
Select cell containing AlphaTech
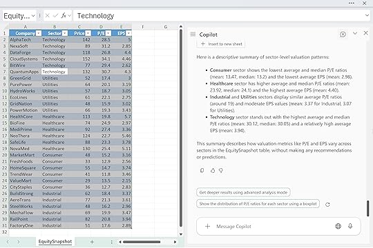(26, 40)
